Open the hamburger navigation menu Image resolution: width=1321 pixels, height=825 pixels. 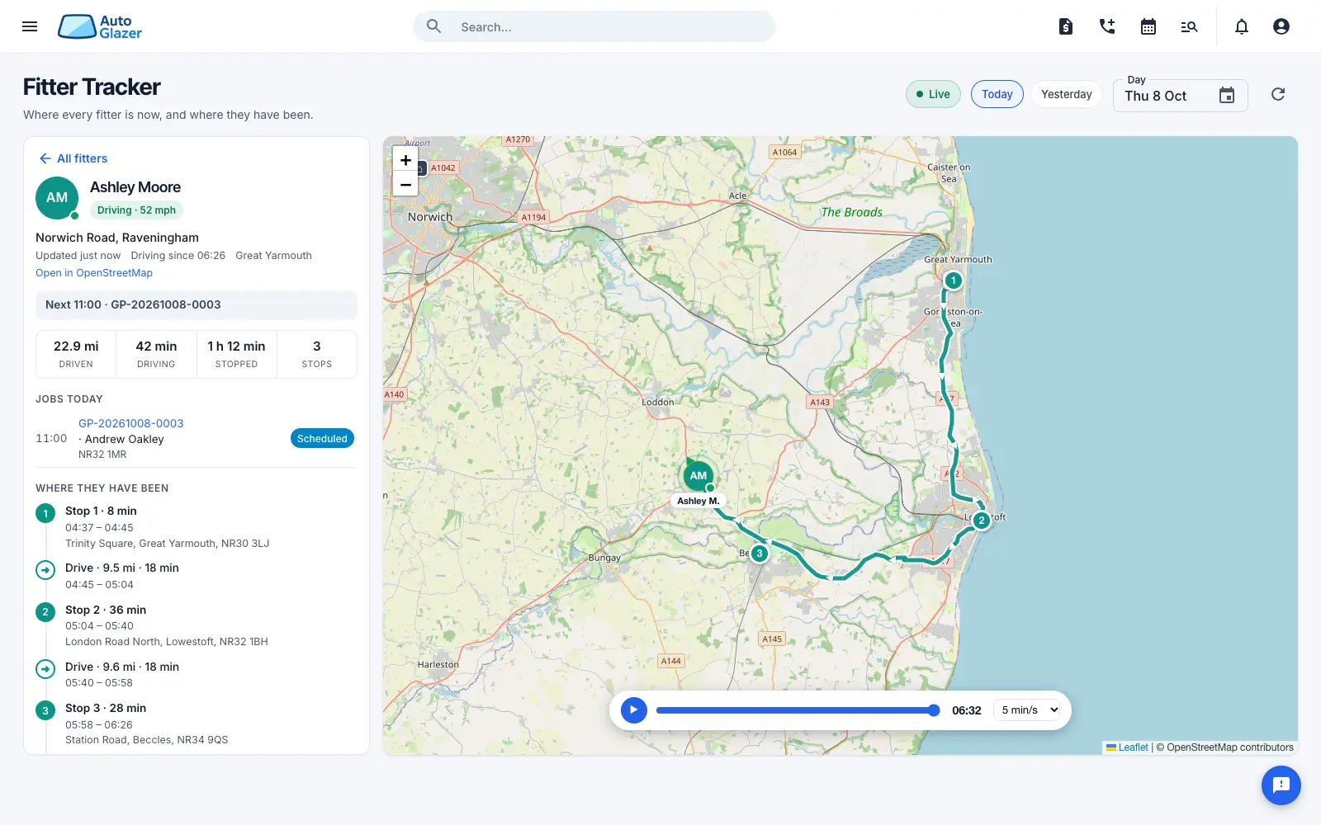30,26
